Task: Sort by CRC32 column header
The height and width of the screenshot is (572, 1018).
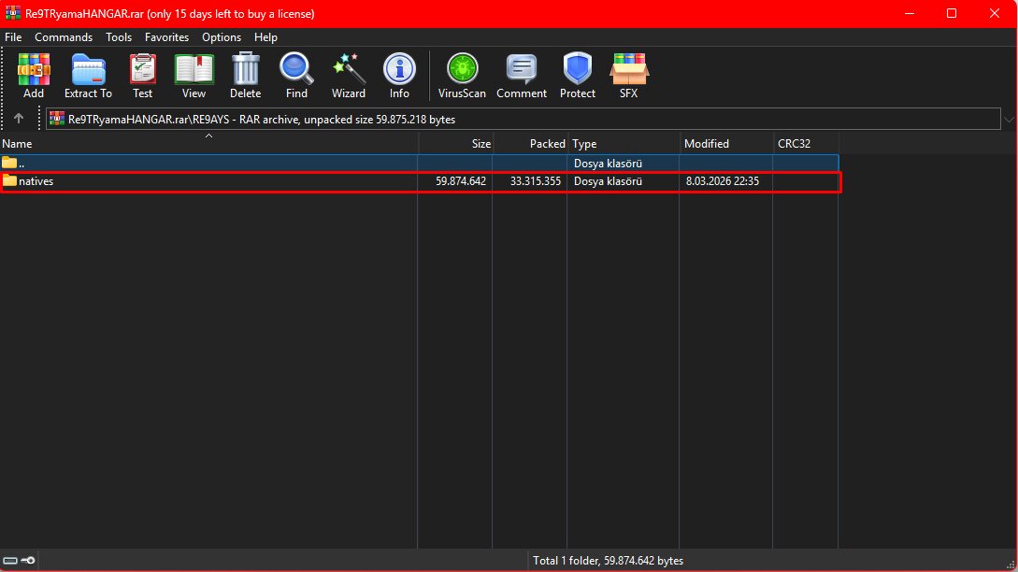Action: [806, 144]
